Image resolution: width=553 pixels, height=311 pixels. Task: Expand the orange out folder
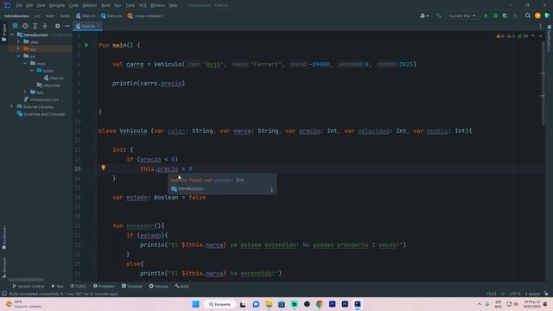18,49
